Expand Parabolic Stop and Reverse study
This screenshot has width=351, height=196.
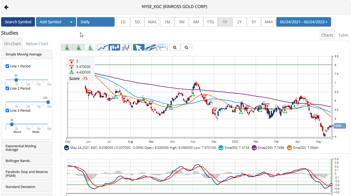tap(27, 174)
